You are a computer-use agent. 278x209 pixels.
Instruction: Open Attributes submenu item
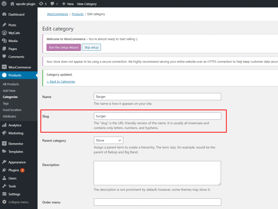point(10,116)
